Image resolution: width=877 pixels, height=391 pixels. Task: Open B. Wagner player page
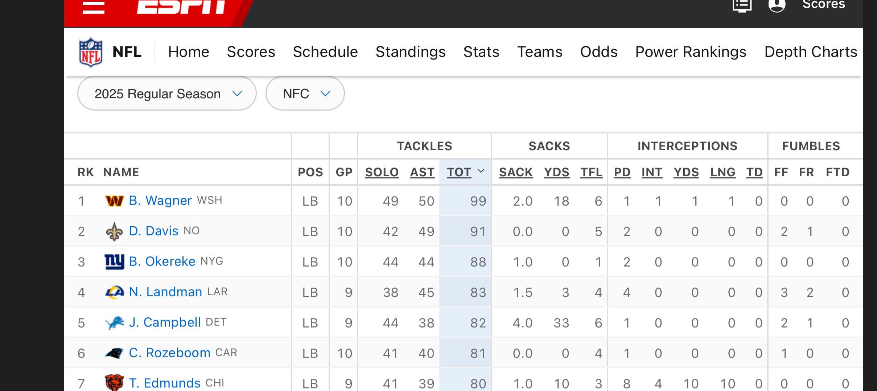click(160, 201)
